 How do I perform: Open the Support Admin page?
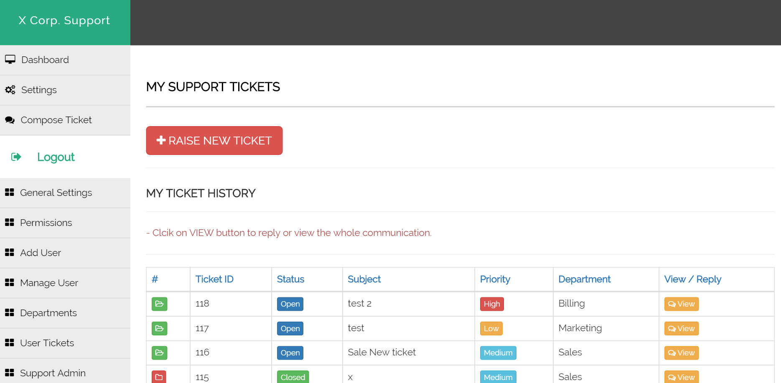click(x=65, y=372)
